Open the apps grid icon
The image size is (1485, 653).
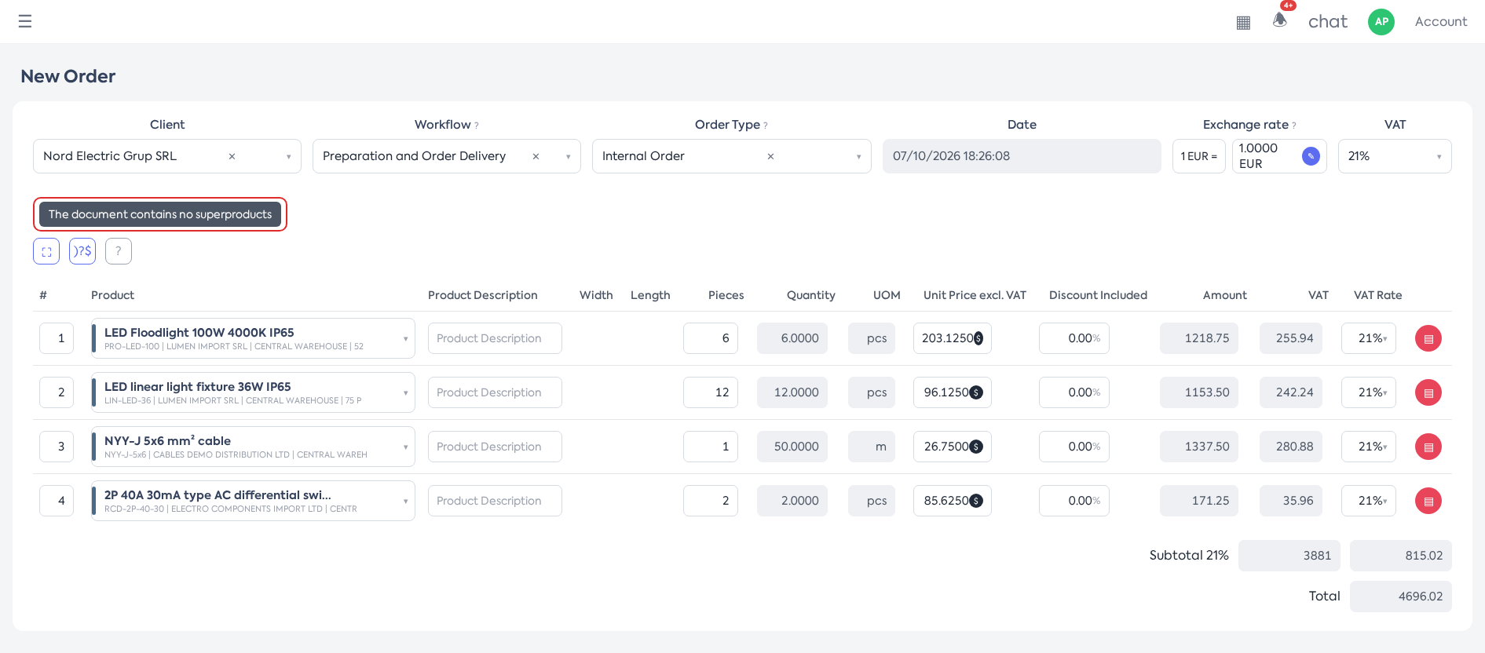[x=1243, y=23]
